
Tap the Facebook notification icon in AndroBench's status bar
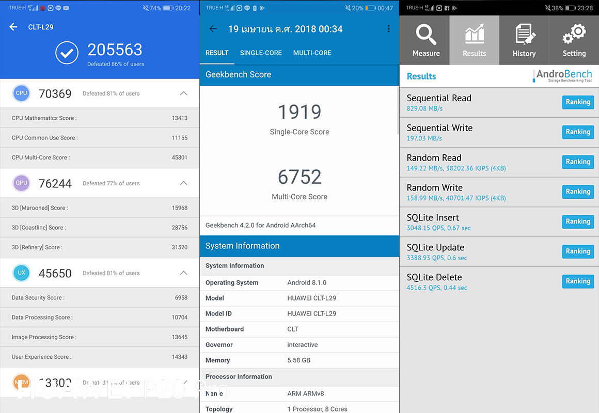point(447,8)
